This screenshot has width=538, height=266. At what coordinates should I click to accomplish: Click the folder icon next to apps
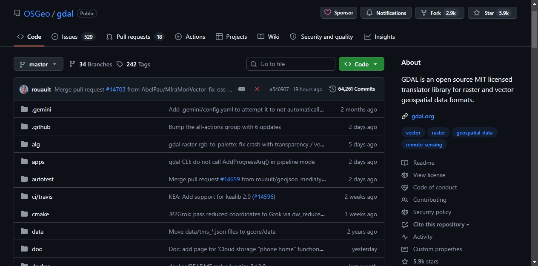pyautogui.click(x=24, y=162)
